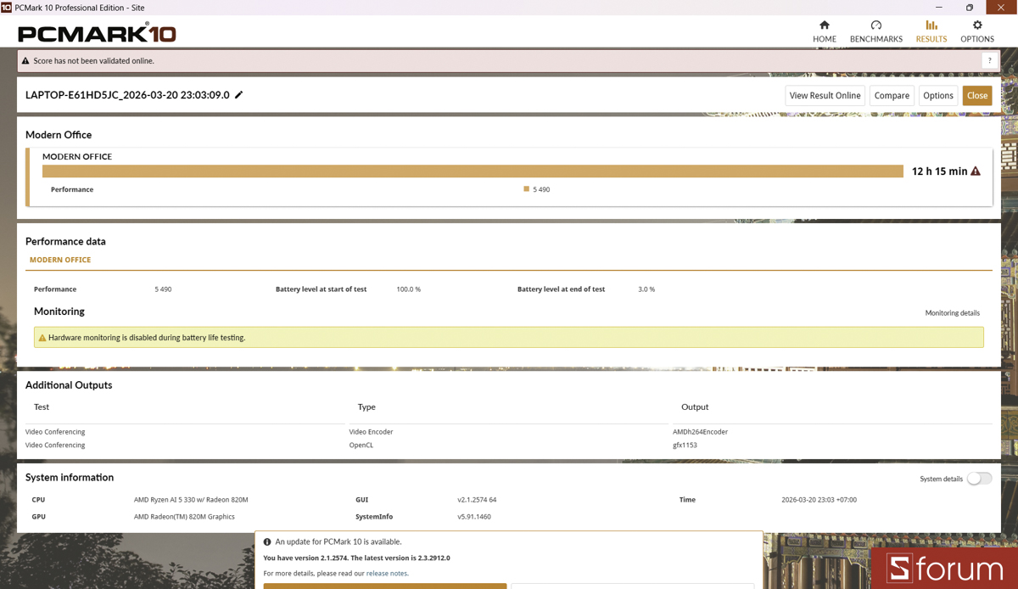Close the result view
Screen dimensions: 1018x589
tap(977, 96)
